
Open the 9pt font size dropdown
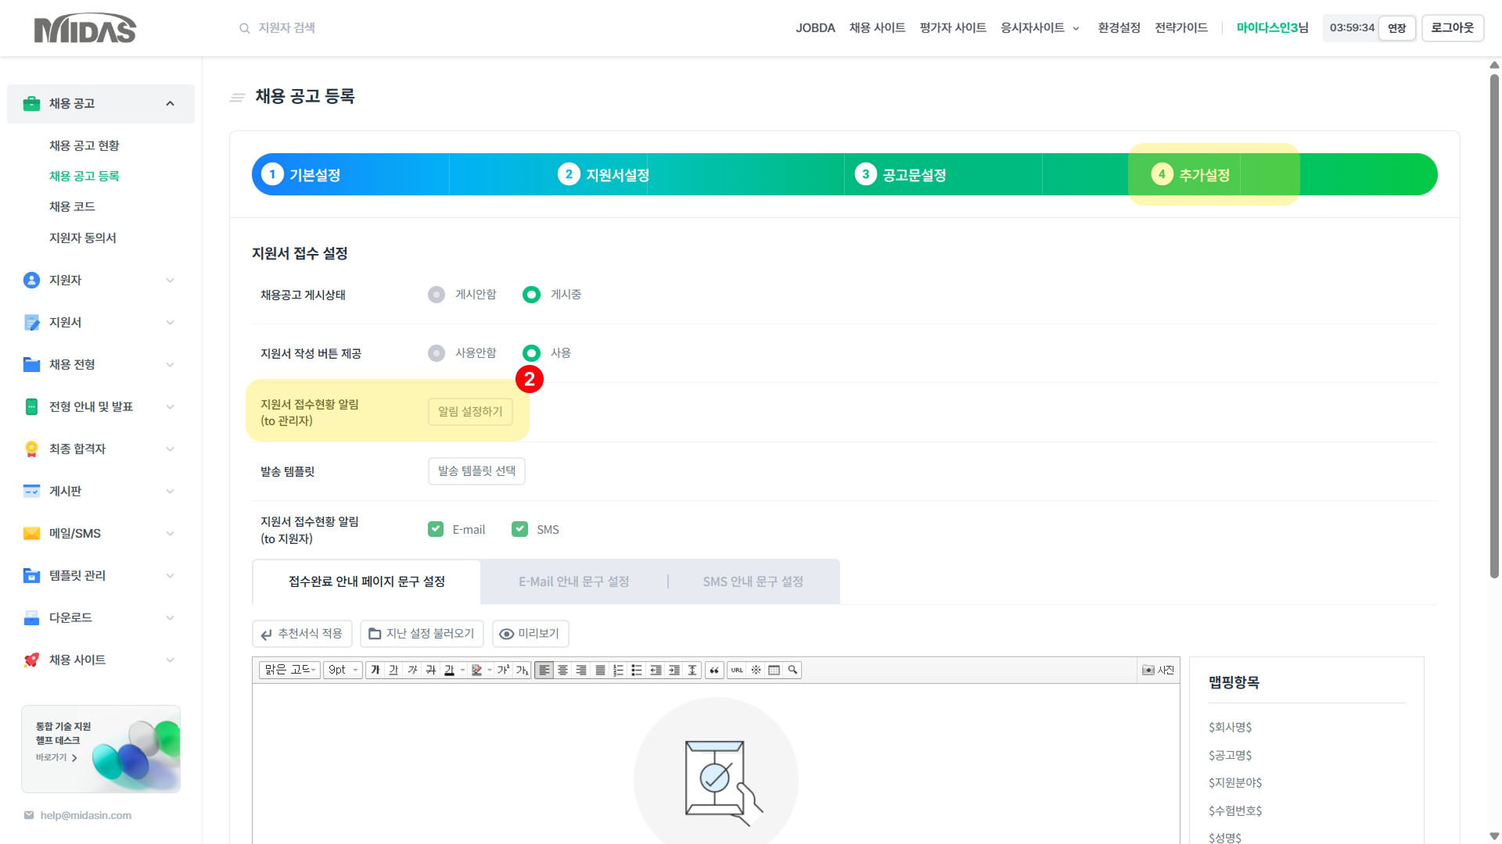[343, 670]
